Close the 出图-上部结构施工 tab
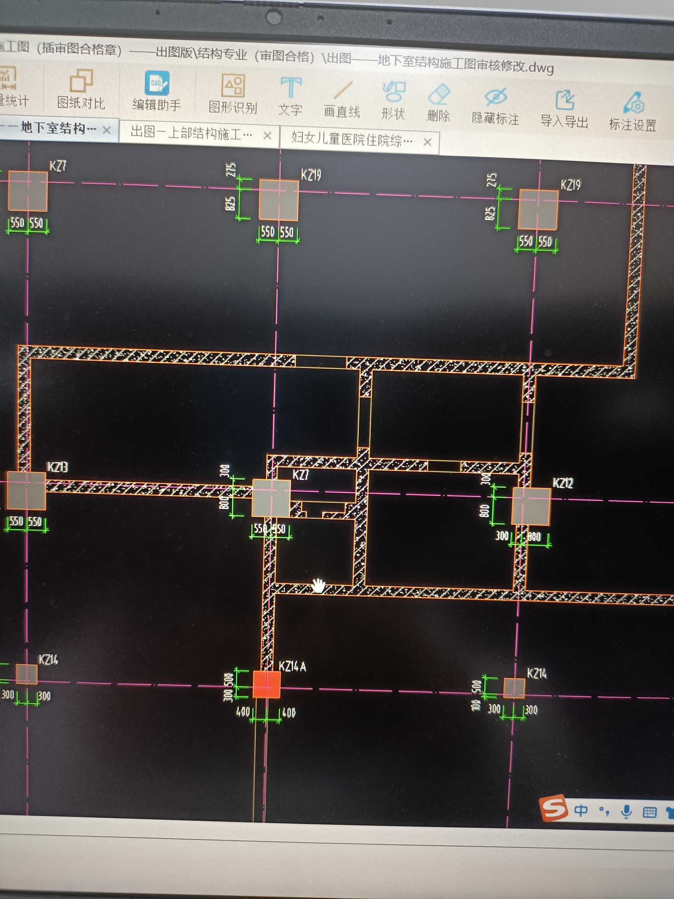The image size is (674, 899). pos(267,135)
